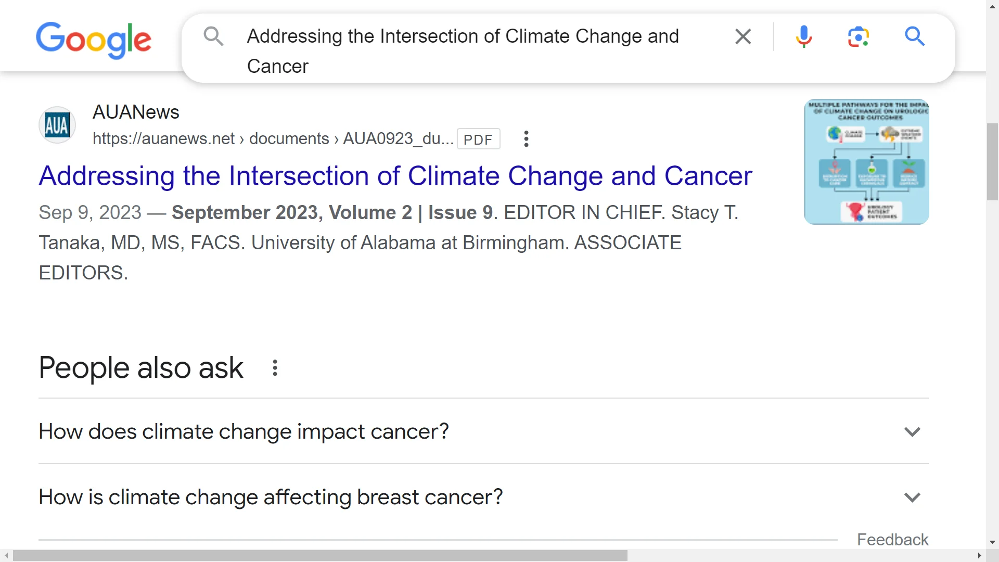Open Addressing the Intersection of Climate Change result
Screen dimensions: 999x562
point(395,176)
